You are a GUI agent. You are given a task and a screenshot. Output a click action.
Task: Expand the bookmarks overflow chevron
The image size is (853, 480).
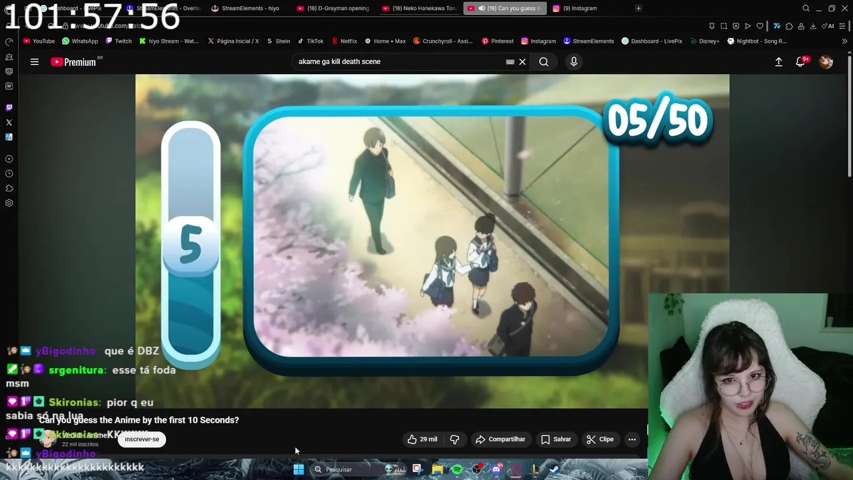pos(844,41)
